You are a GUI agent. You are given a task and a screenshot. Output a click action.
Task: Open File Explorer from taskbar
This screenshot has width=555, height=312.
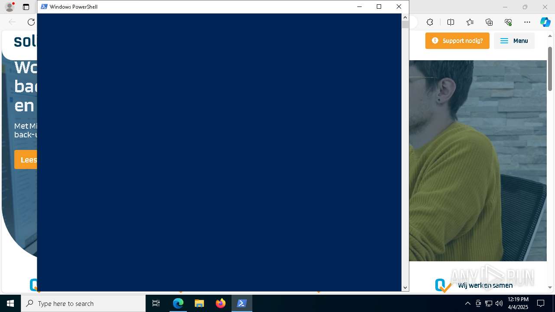click(x=199, y=303)
